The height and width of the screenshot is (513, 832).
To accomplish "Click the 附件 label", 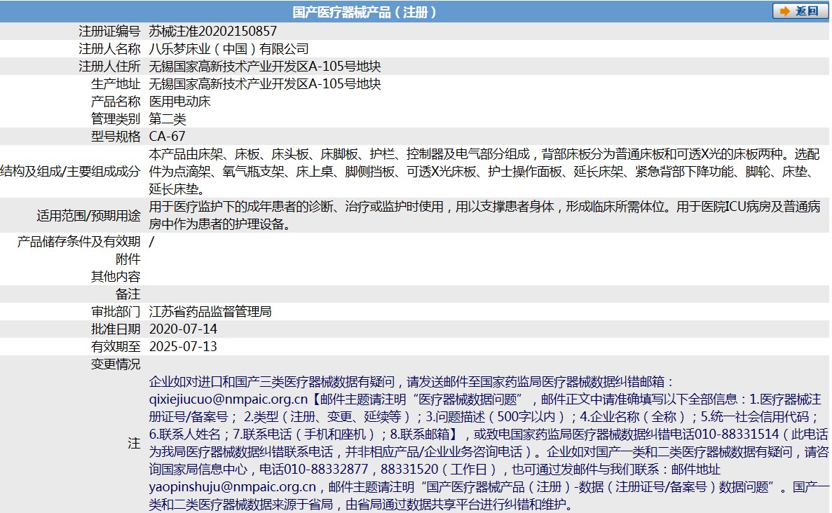I will [128, 259].
